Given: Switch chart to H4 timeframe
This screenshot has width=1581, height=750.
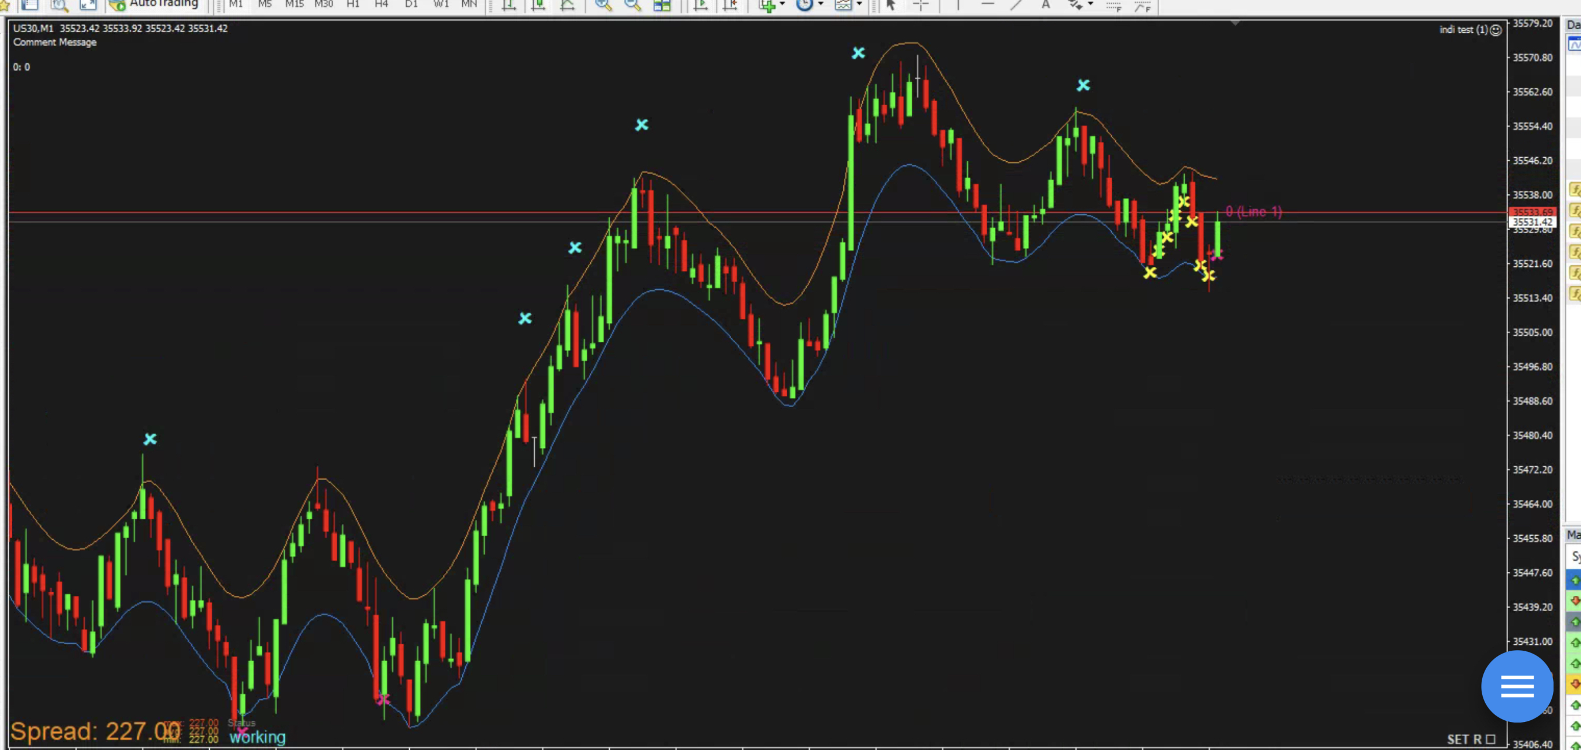Looking at the screenshot, I should pos(382,5).
